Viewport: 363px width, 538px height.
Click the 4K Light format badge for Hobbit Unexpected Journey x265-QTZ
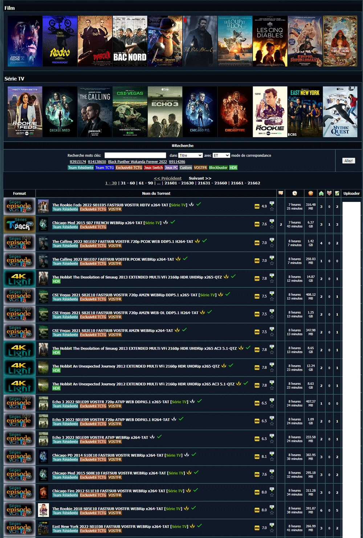pos(19,367)
